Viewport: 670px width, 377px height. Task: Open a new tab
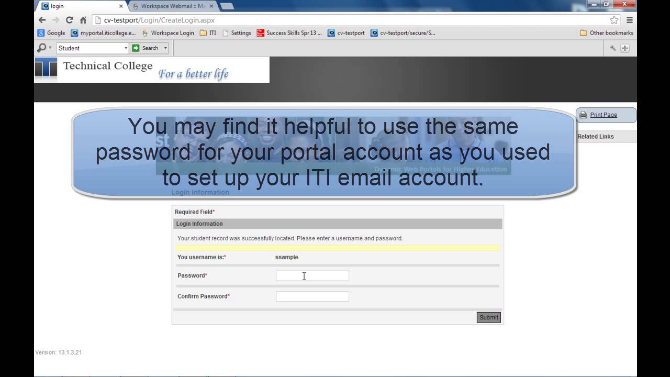tap(227, 6)
